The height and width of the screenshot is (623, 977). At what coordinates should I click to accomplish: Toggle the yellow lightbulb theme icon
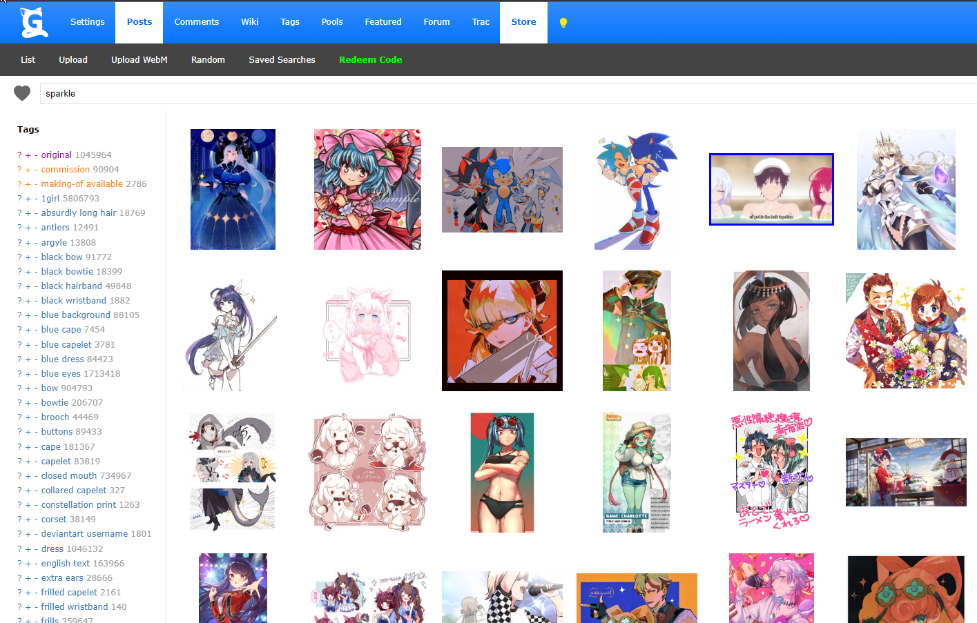(x=563, y=23)
